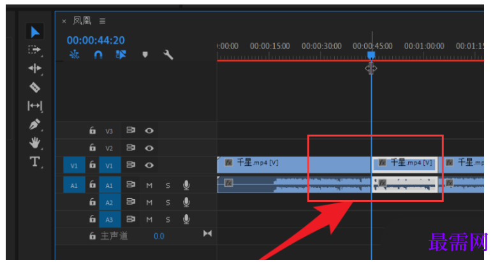Image resolution: width=500 pixels, height=262 pixels.
Task: Open the 凤凰 sequence panel menu
Action: point(102,21)
